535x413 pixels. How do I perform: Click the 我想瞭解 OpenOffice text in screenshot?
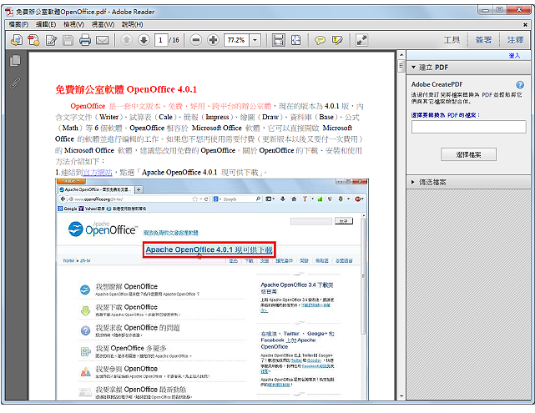(x=127, y=286)
